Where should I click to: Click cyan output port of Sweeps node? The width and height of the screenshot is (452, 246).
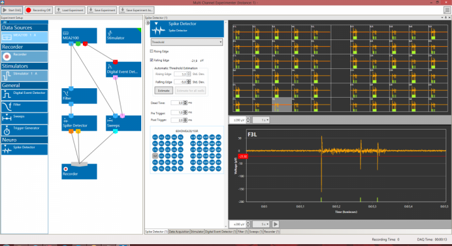pos(116,131)
